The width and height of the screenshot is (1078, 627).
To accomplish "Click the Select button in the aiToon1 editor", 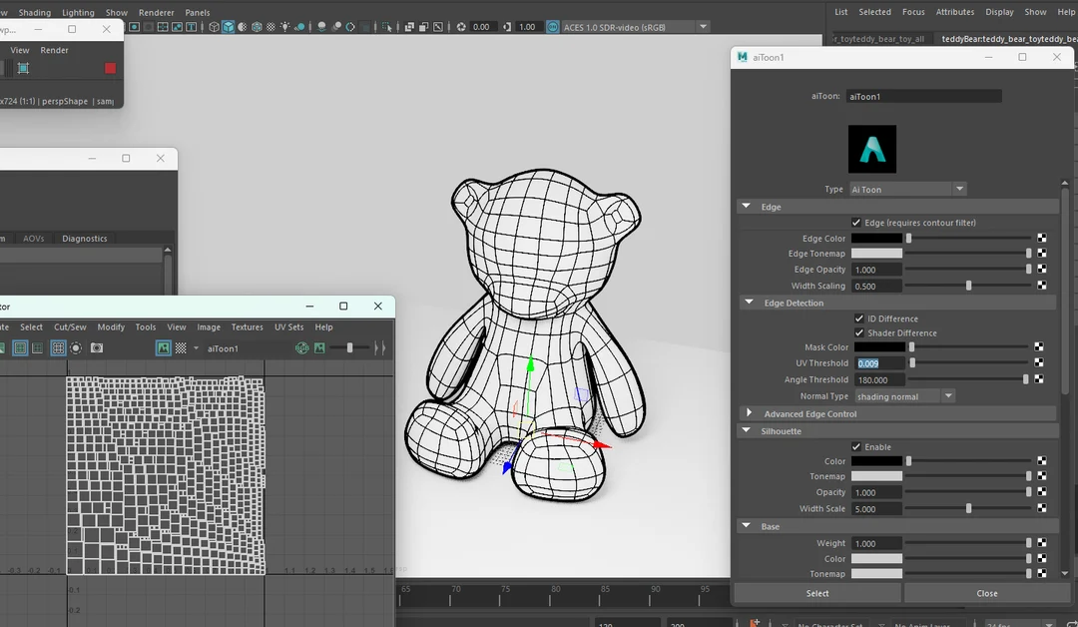I will coord(816,592).
